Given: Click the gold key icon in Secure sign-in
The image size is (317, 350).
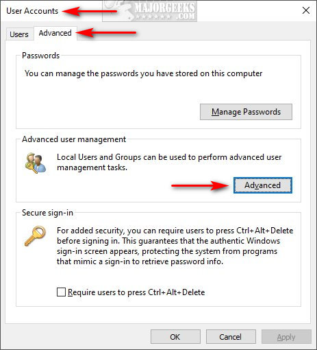Looking at the screenshot, I should point(35,235).
